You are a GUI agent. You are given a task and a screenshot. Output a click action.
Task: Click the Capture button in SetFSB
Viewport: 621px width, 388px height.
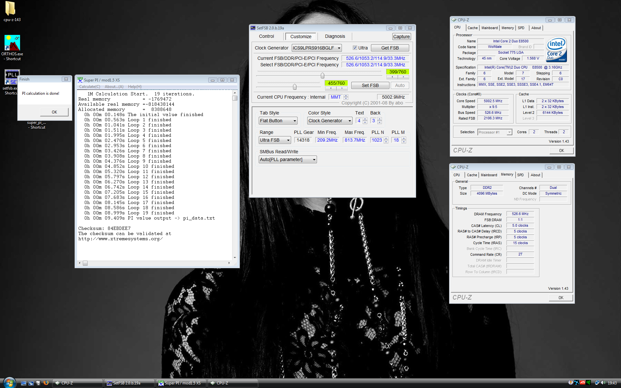click(x=401, y=37)
